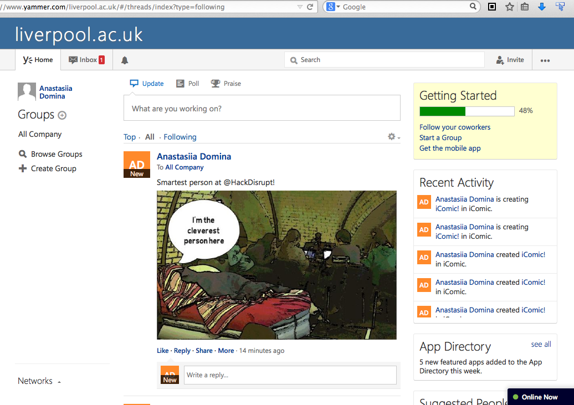Switch feed to Top

pyautogui.click(x=130, y=137)
